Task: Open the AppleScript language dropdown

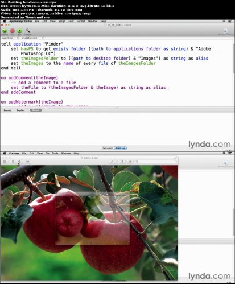Action: (10, 38)
